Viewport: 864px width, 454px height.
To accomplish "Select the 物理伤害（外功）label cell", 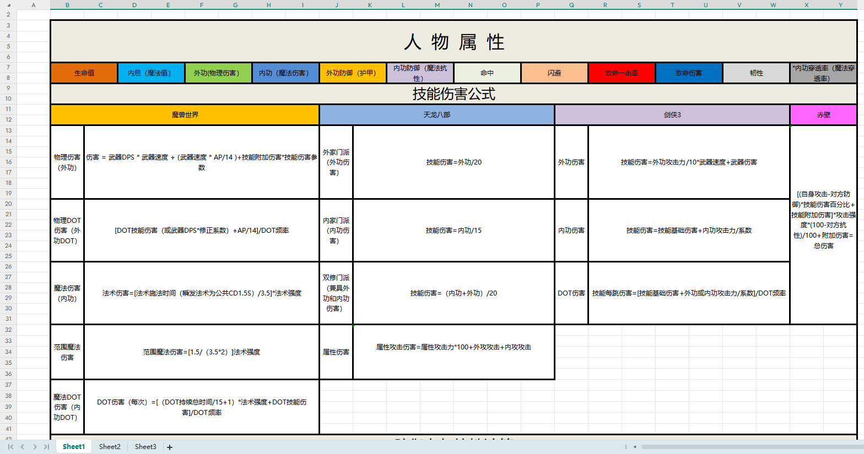I will pyautogui.click(x=67, y=162).
